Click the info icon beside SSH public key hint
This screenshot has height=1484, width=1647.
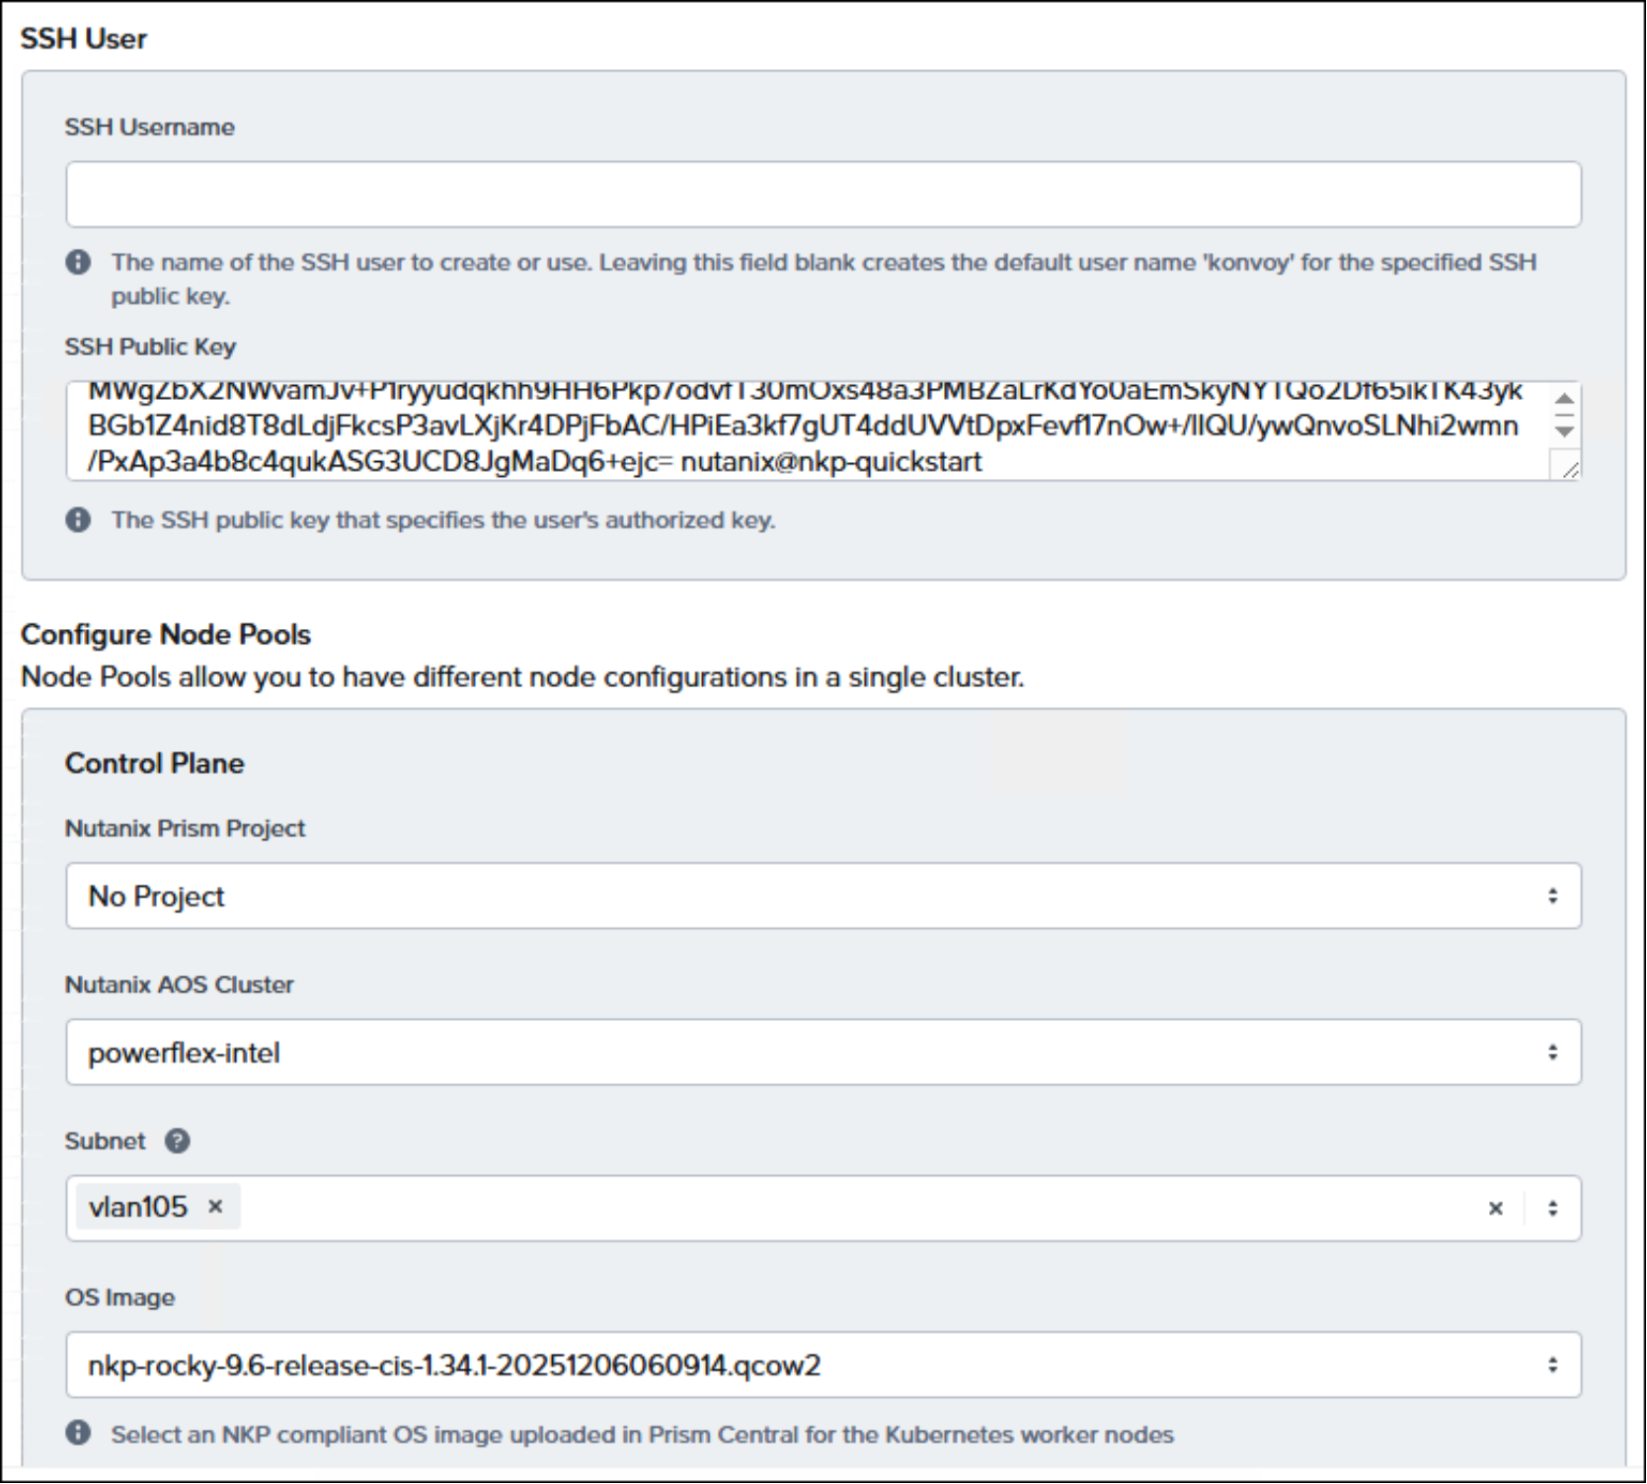tap(78, 520)
